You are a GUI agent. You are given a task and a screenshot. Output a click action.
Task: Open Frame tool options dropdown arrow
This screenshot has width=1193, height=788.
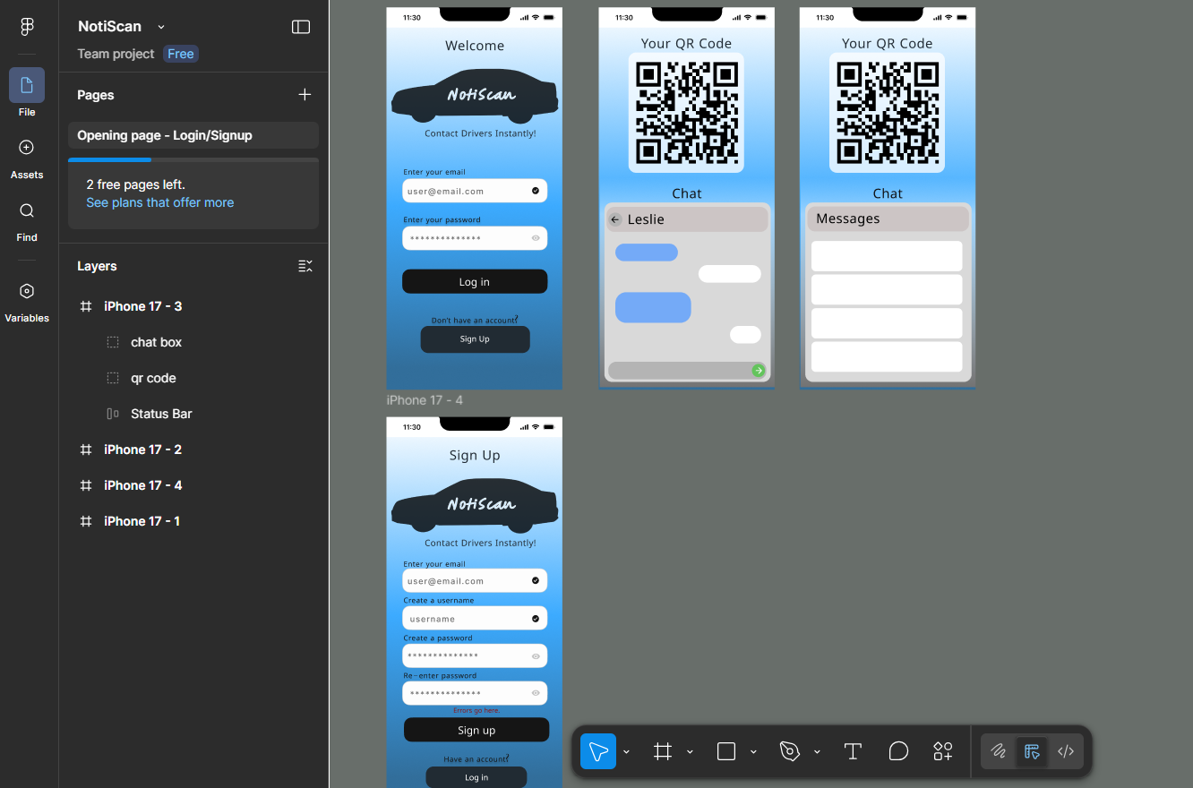click(690, 751)
